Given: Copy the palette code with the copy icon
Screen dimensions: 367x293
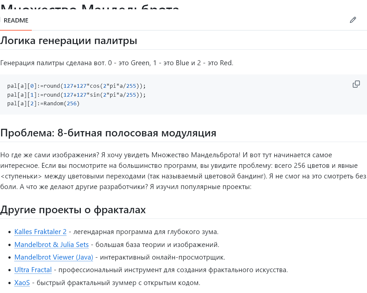Looking at the screenshot, I should pyautogui.click(x=356, y=84).
